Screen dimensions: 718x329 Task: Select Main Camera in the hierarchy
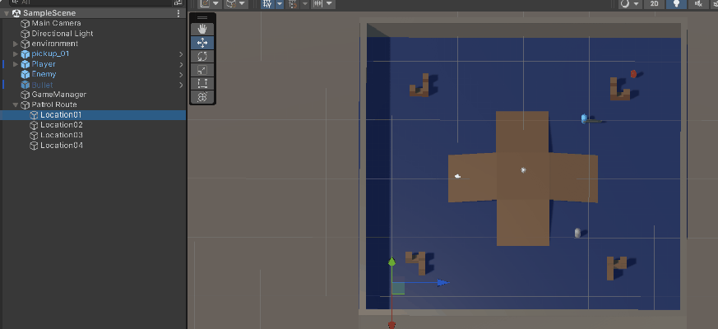click(x=93, y=23)
